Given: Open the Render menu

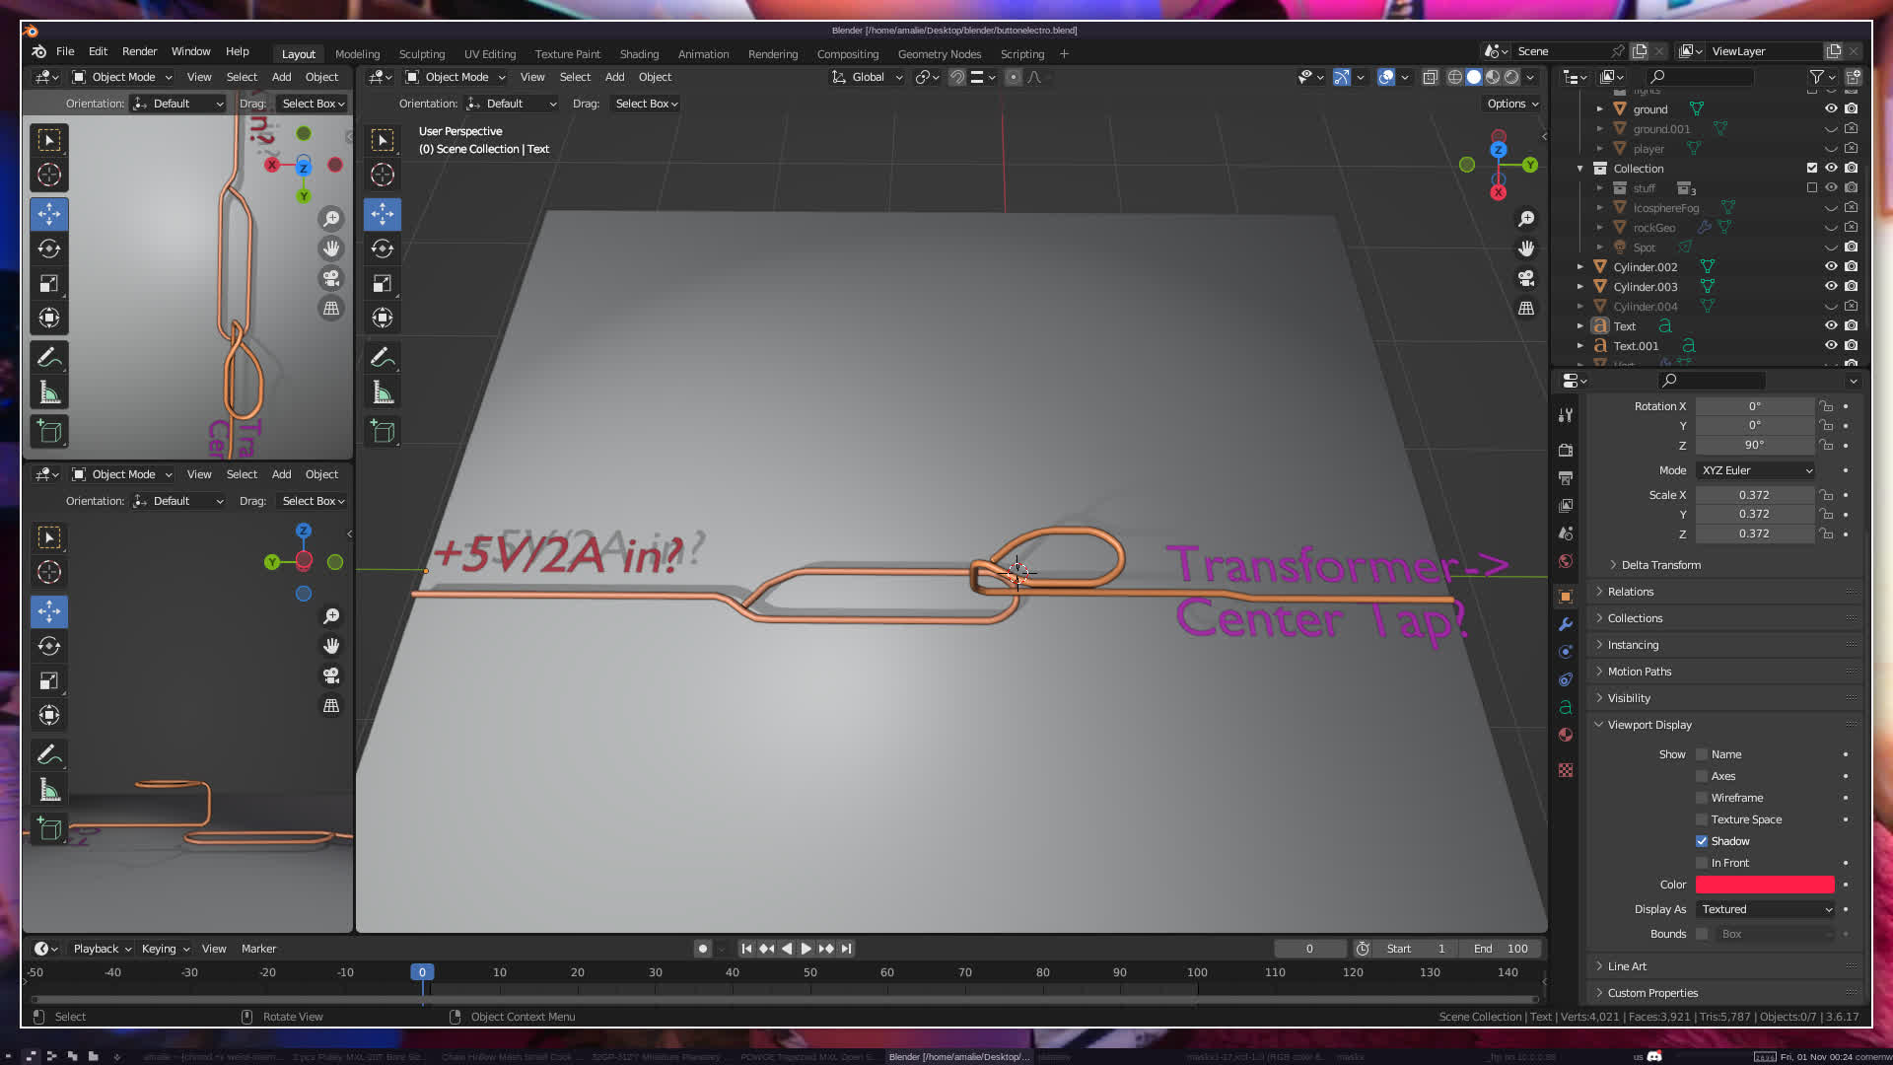Looking at the screenshot, I should [139, 51].
